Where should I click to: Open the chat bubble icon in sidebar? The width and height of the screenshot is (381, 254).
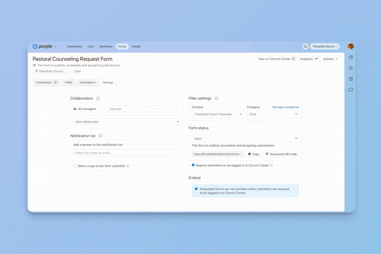tap(351, 90)
